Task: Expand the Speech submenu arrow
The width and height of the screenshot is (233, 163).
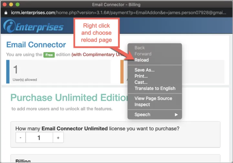Action: pos(176,115)
